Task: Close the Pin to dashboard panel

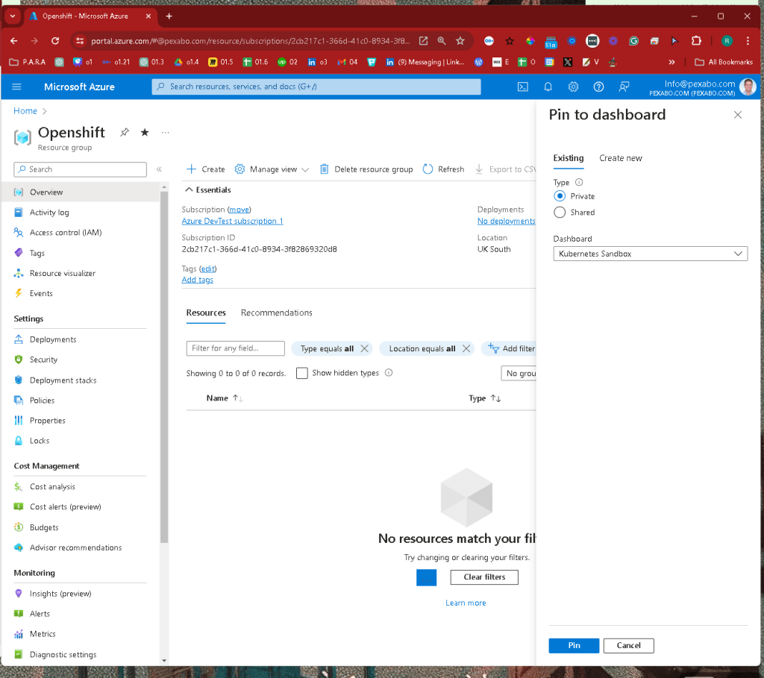Action: coord(738,115)
